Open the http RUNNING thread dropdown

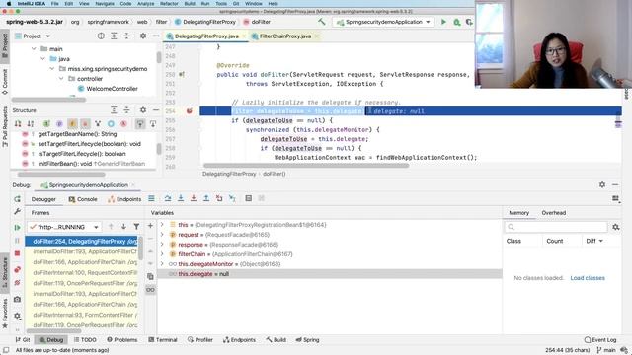(64, 227)
